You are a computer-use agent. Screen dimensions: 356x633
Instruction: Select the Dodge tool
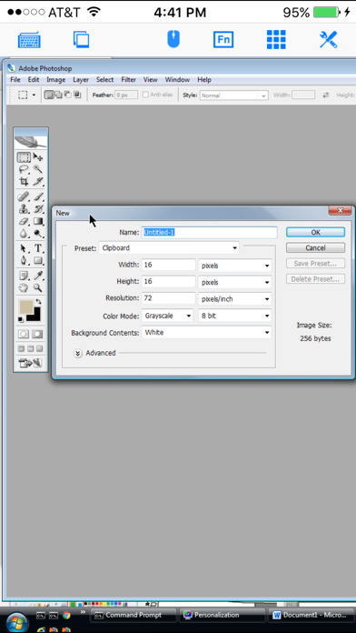click(38, 234)
